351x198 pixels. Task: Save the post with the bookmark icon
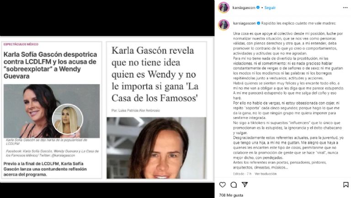point(346,185)
